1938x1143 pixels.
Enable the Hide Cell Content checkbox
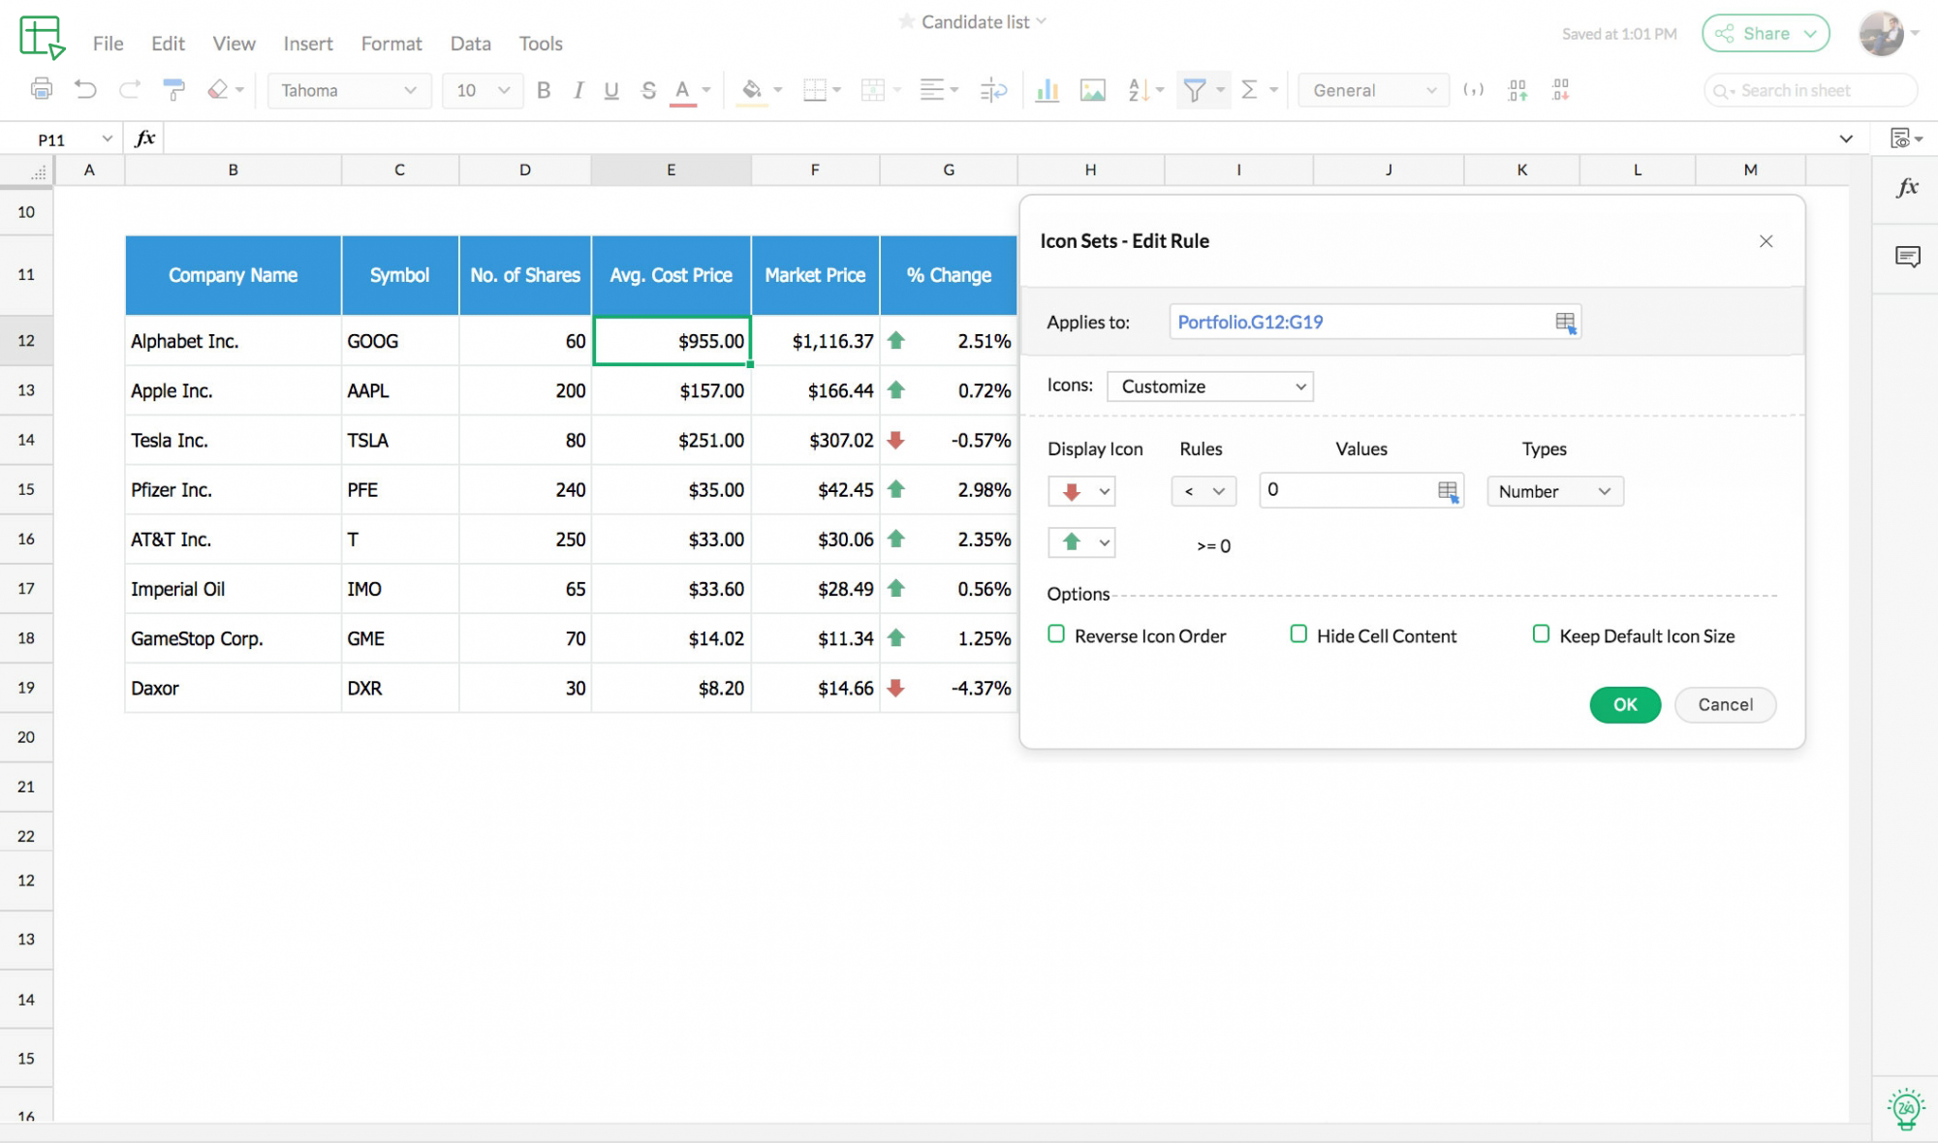point(1295,635)
